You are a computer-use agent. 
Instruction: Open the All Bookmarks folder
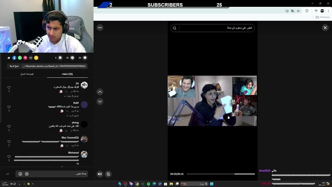(x=323, y=17)
